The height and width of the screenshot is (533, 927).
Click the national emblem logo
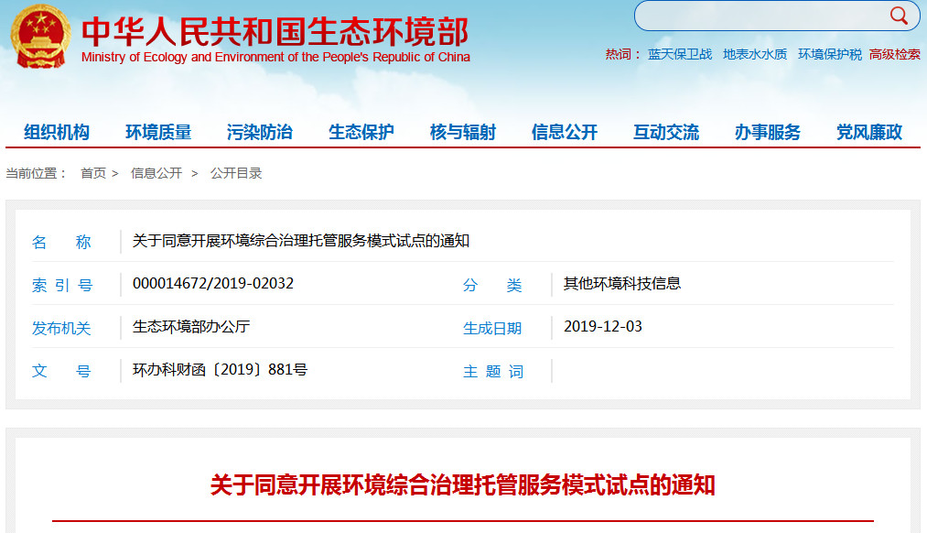[x=39, y=37]
